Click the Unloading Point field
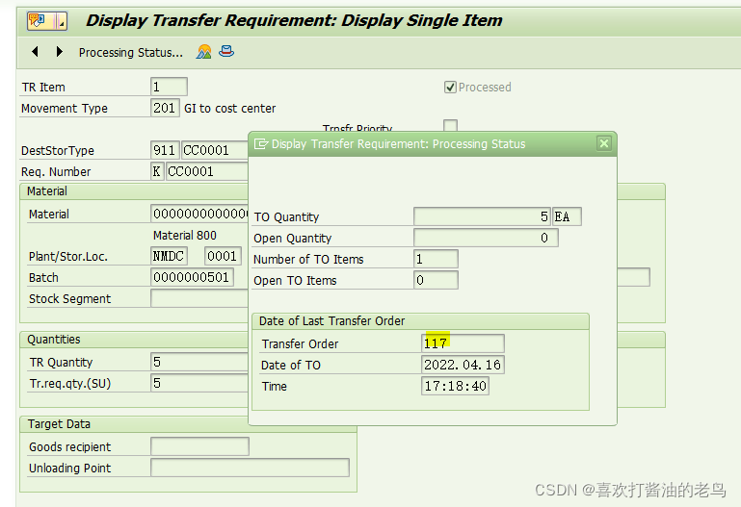Screen dimensions: 741x507 coord(250,468)
